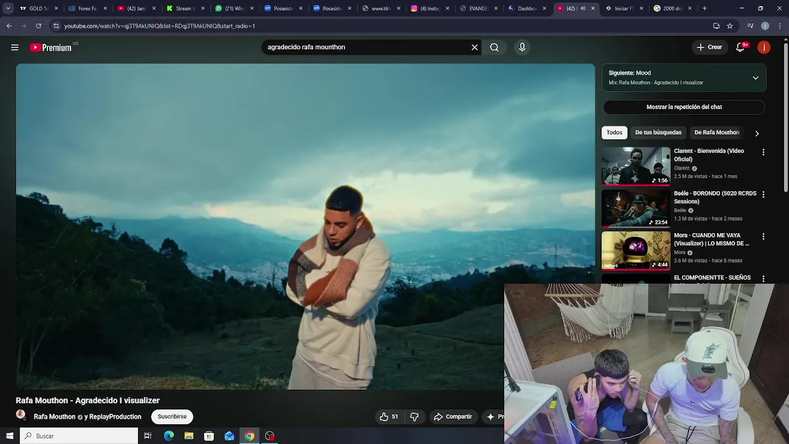789x444 pixels.
Task: Switch to the Forex Fa browser tab
Action: [88, 9]
